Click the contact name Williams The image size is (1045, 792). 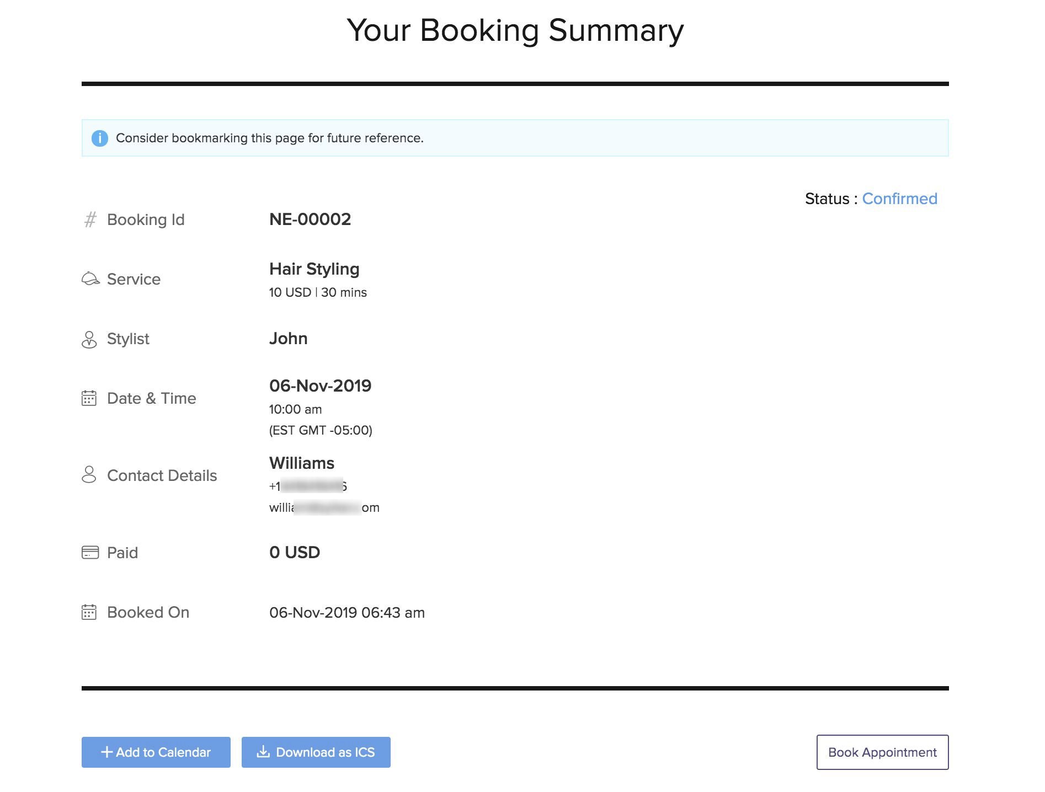tap(302, 463)
